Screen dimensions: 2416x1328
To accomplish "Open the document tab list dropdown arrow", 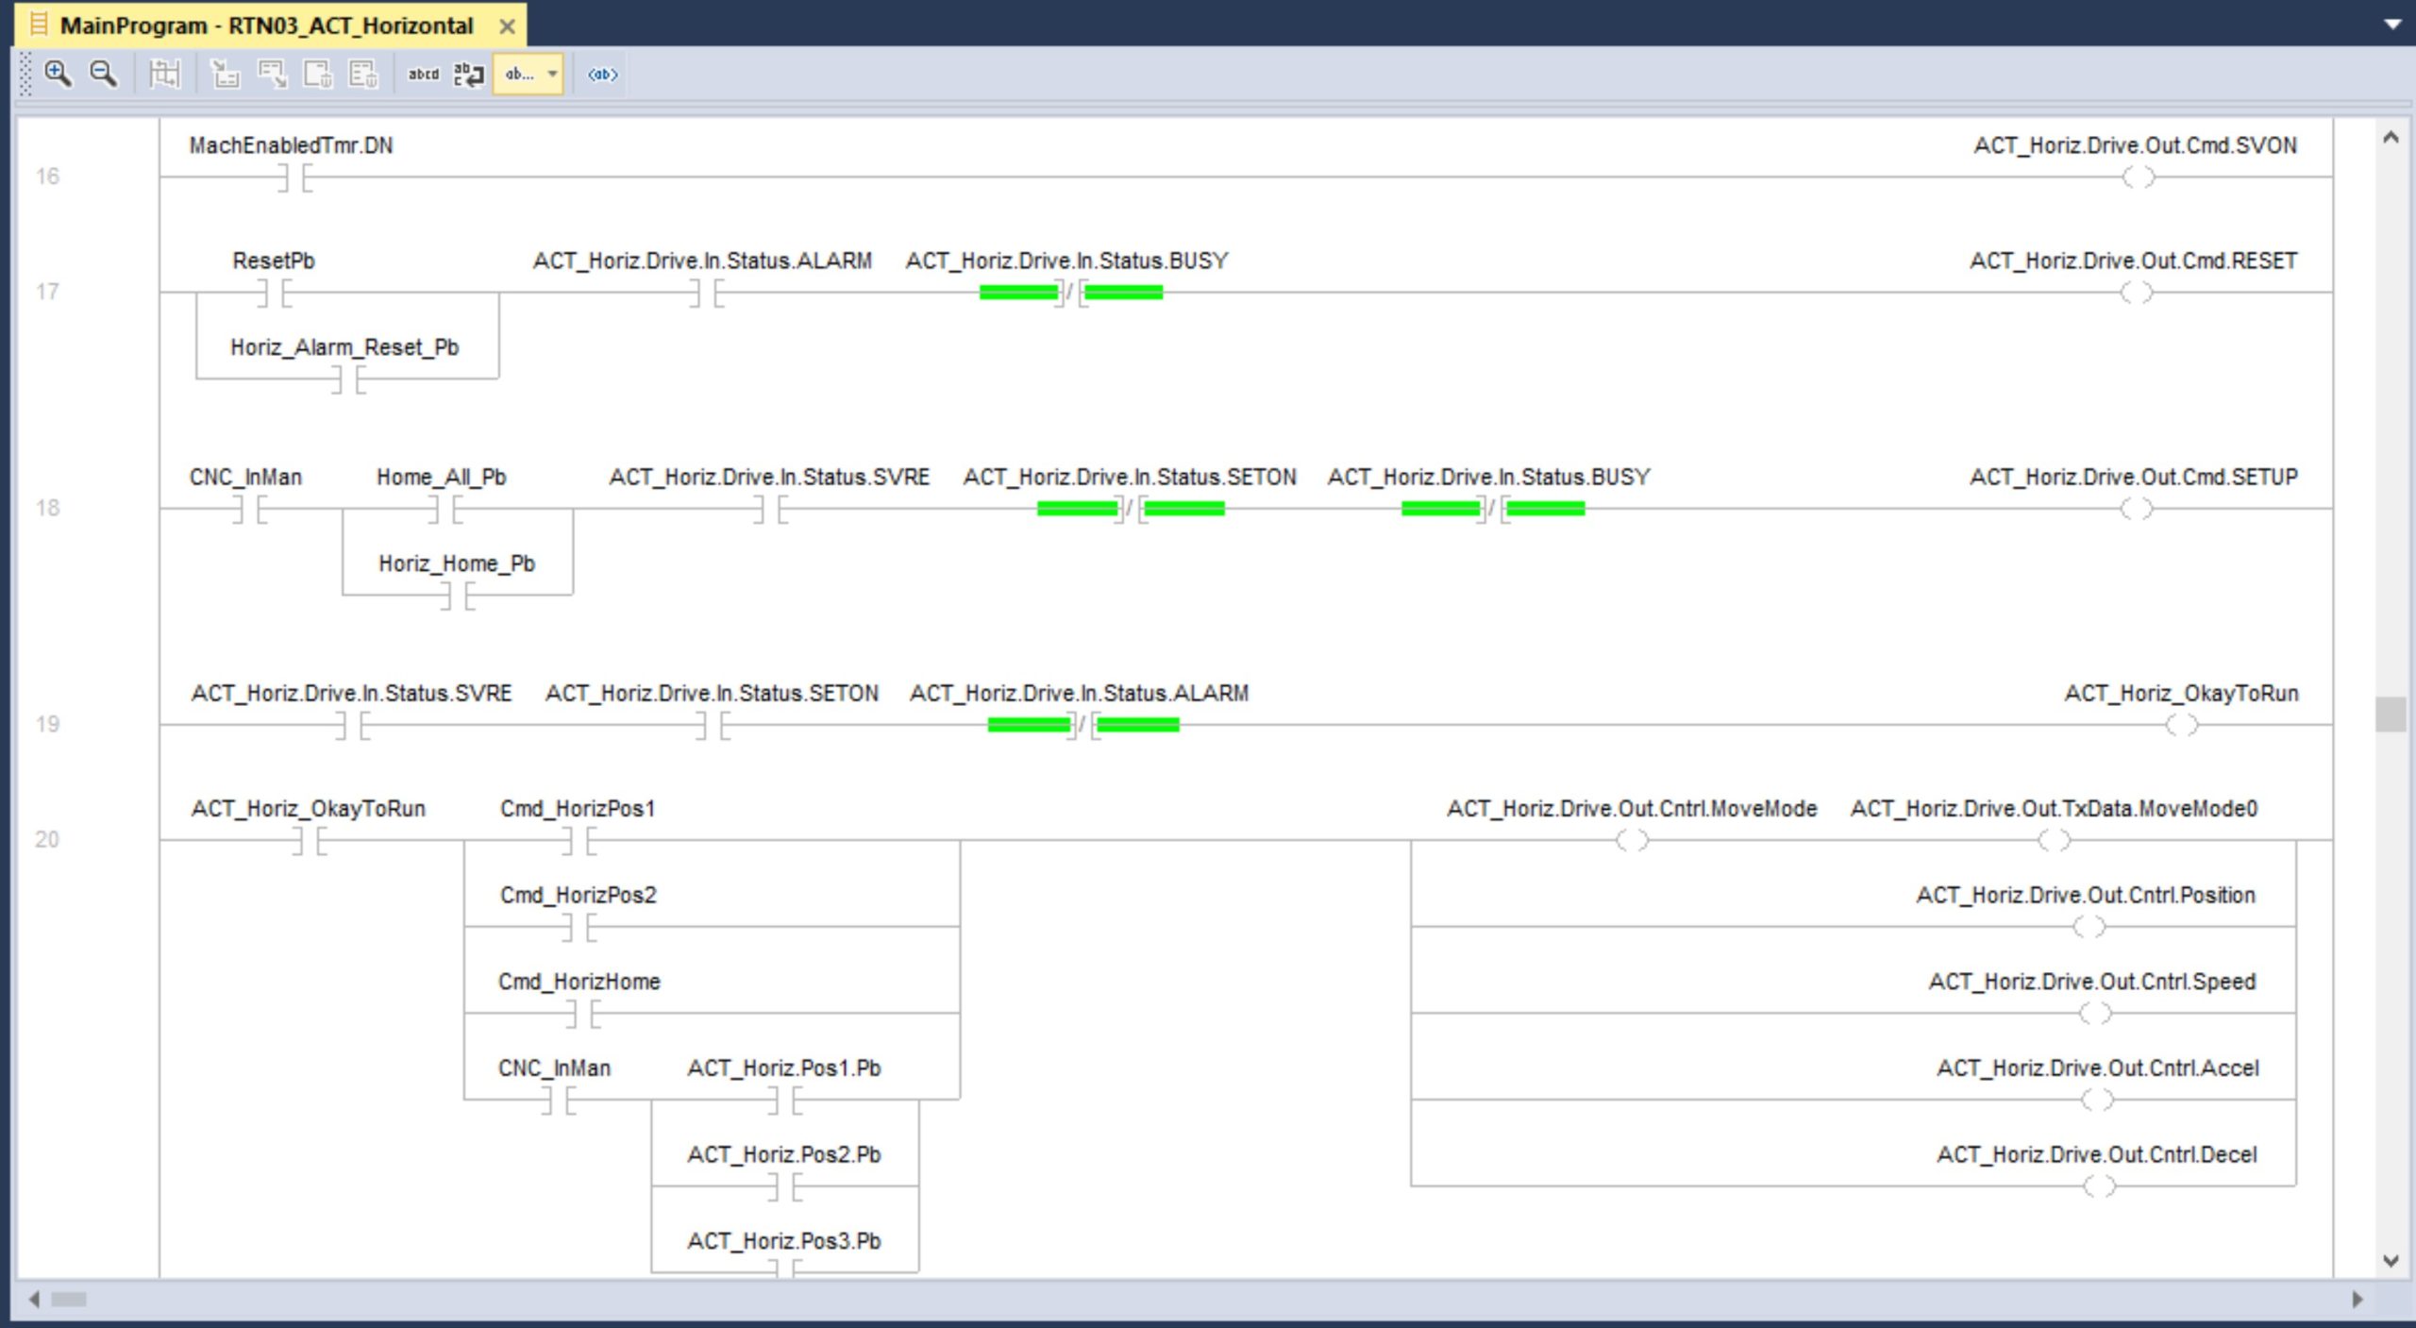I will coord(2392,25).
